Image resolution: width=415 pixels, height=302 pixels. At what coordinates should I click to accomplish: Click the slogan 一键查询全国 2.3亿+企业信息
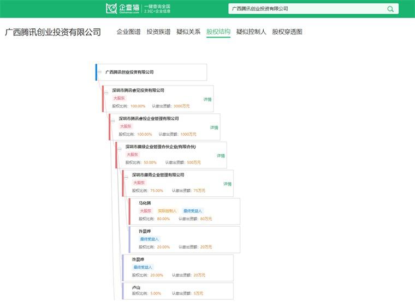coord(157,9)
